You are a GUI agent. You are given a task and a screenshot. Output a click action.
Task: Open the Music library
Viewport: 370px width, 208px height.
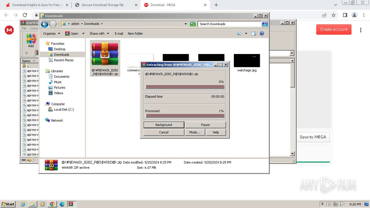pos(58,82)
